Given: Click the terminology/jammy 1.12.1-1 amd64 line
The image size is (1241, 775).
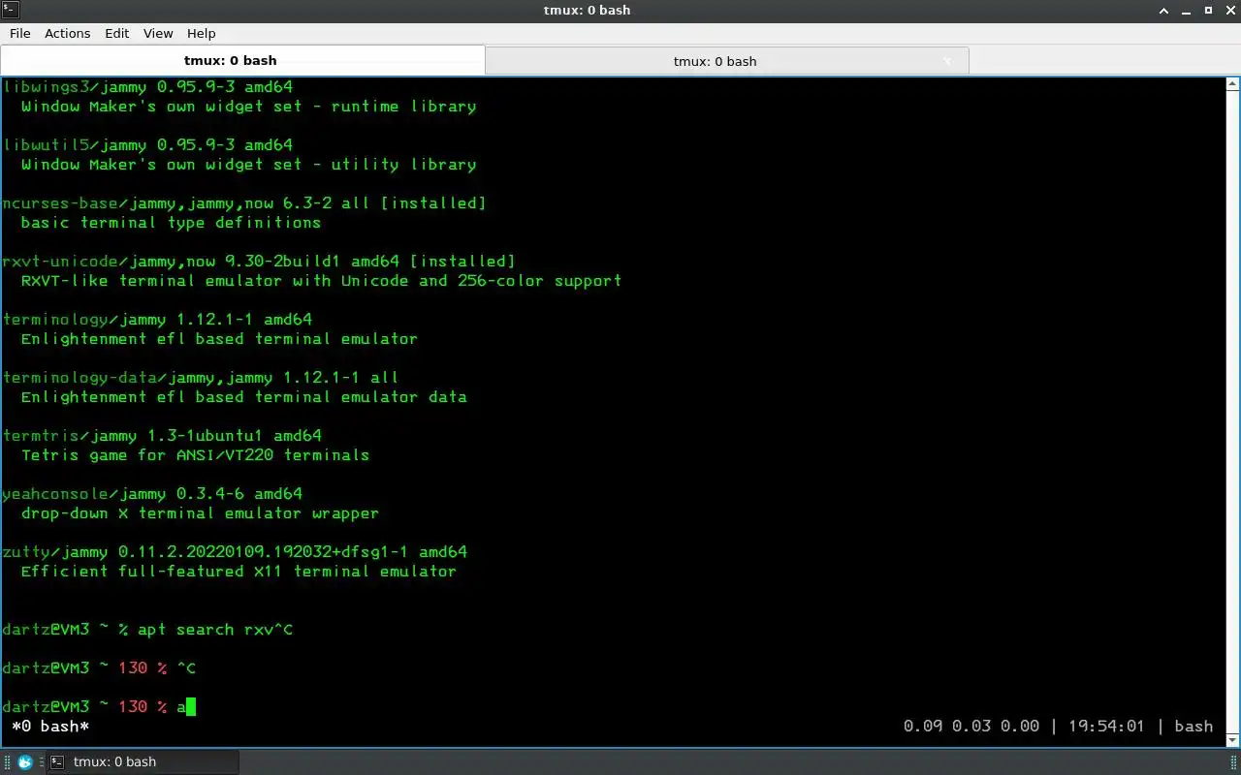Looking at the screenshot, I should pos(157,319).
